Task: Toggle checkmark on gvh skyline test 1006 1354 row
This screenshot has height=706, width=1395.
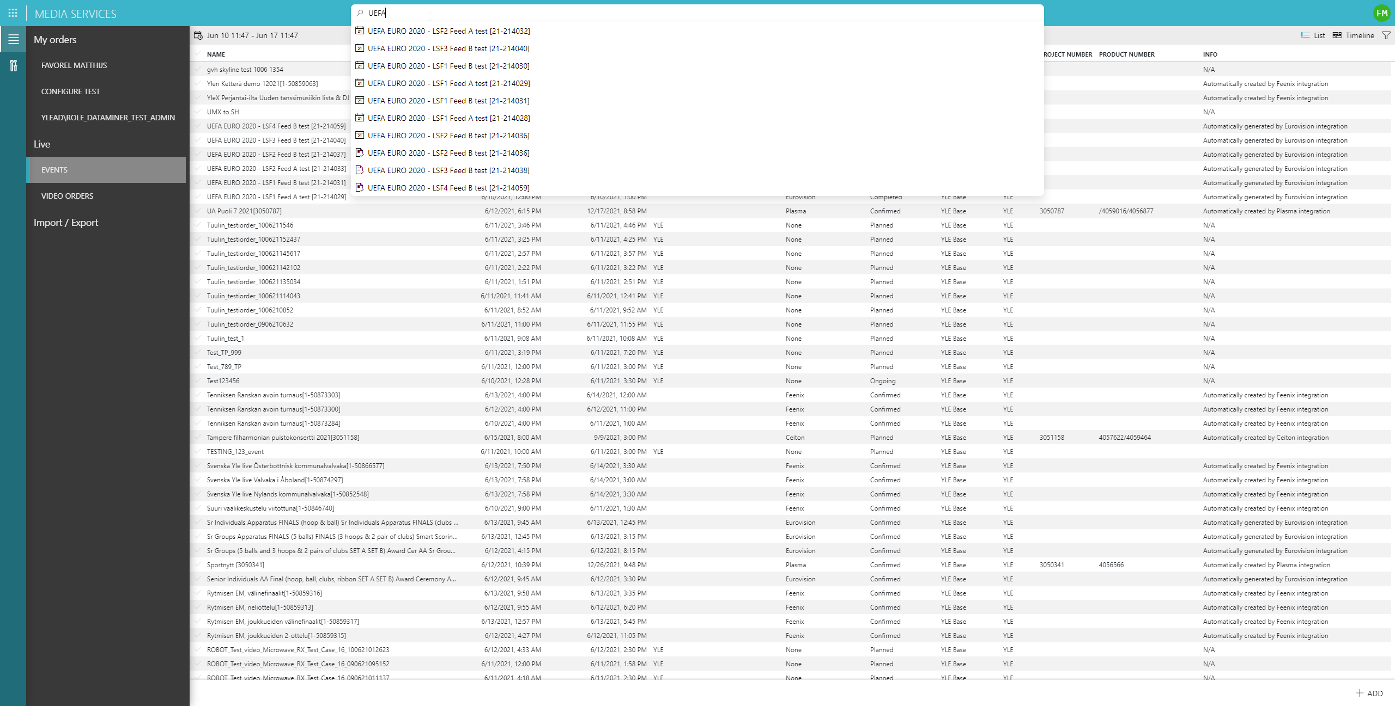Action: [198, 69]
